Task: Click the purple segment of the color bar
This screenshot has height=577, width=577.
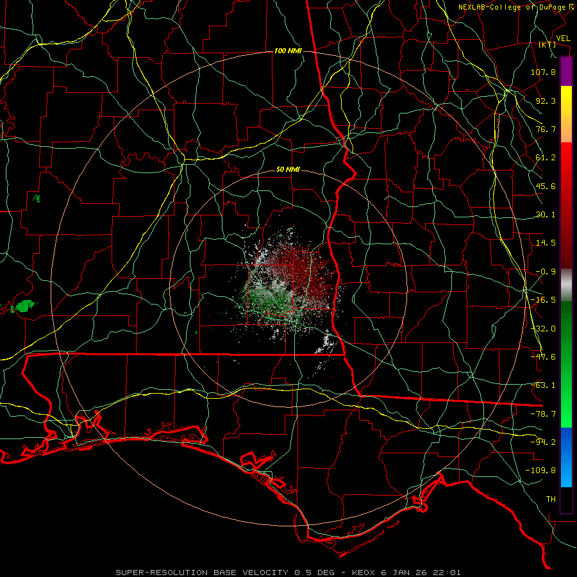Action: click(566, 72)
